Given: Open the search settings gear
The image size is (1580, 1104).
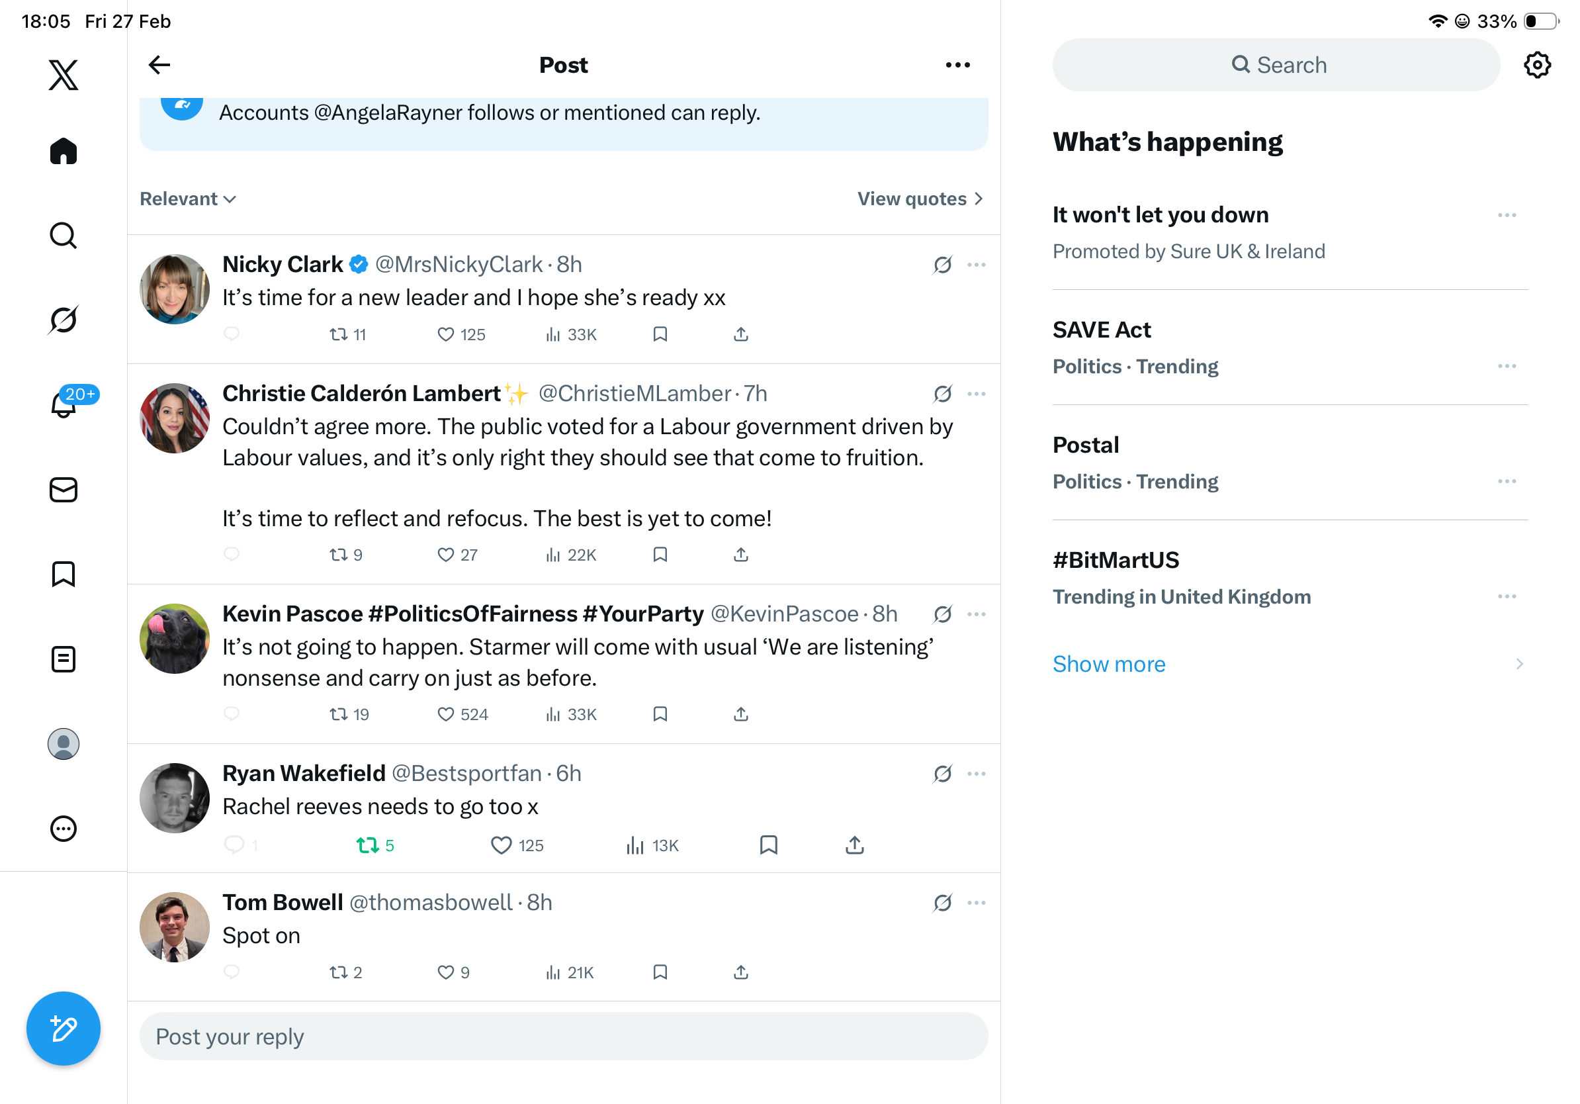Looking at the screenshot, I should click(1536, 66).
